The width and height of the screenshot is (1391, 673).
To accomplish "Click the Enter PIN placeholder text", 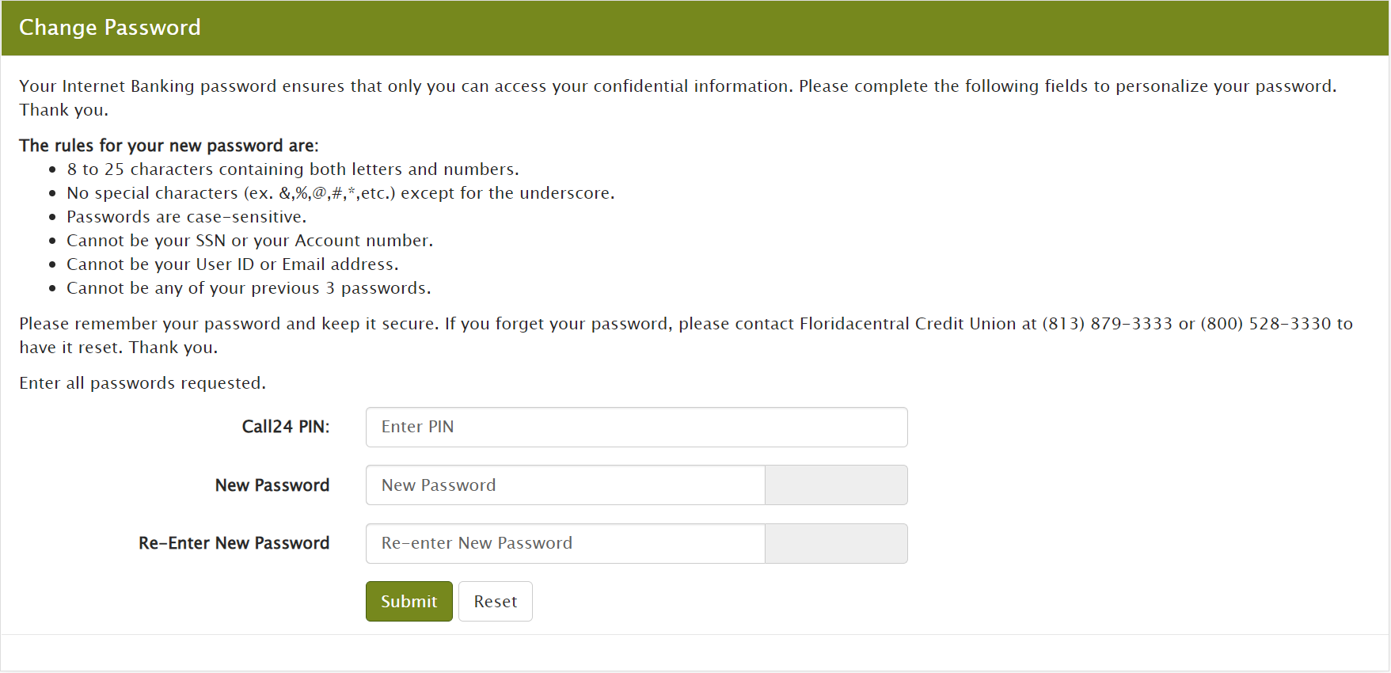I will pyautogui.click(x=417, y=427).
